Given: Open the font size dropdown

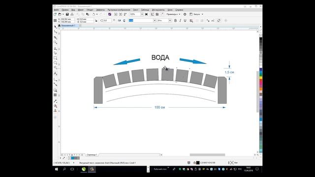Looking at the screenshot, I should coord(170,21).
